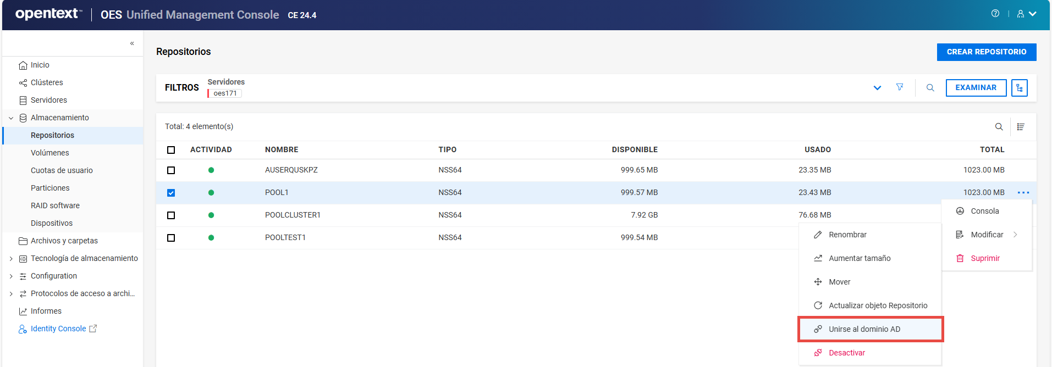
Task: Remove the oes171 server filter tag
Action: pyautogui.click(x=225, y=93)
